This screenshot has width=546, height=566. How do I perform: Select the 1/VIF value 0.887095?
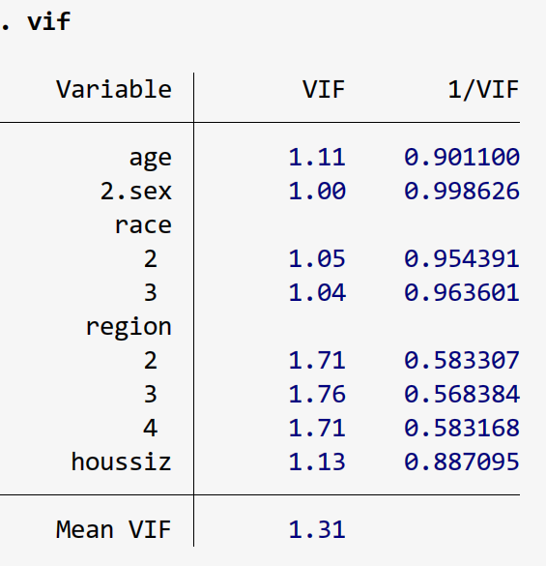[x=462, y=462]
